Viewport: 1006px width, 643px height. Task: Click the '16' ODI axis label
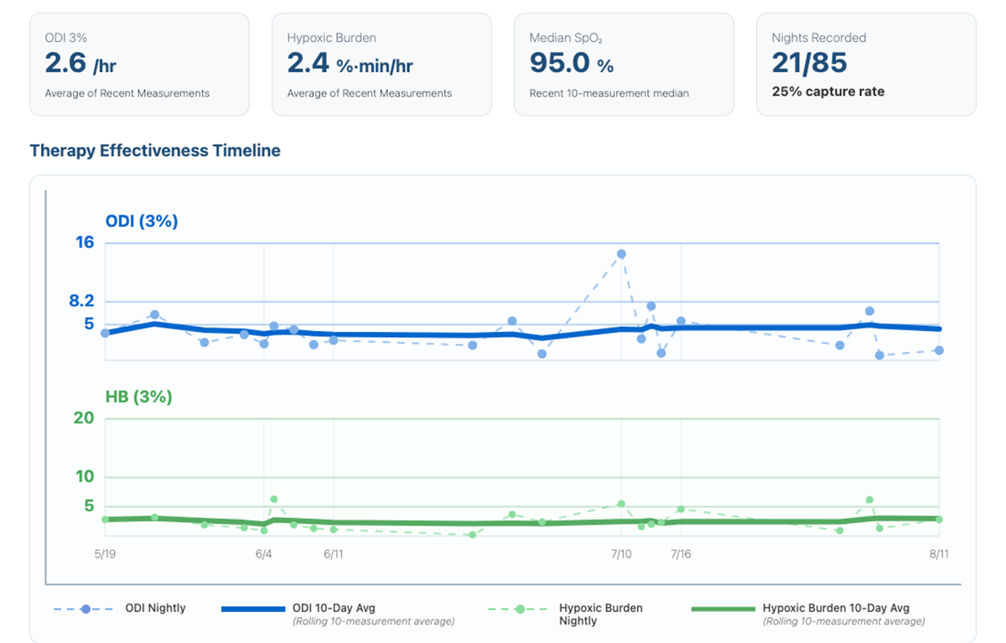tap(85, 243)
